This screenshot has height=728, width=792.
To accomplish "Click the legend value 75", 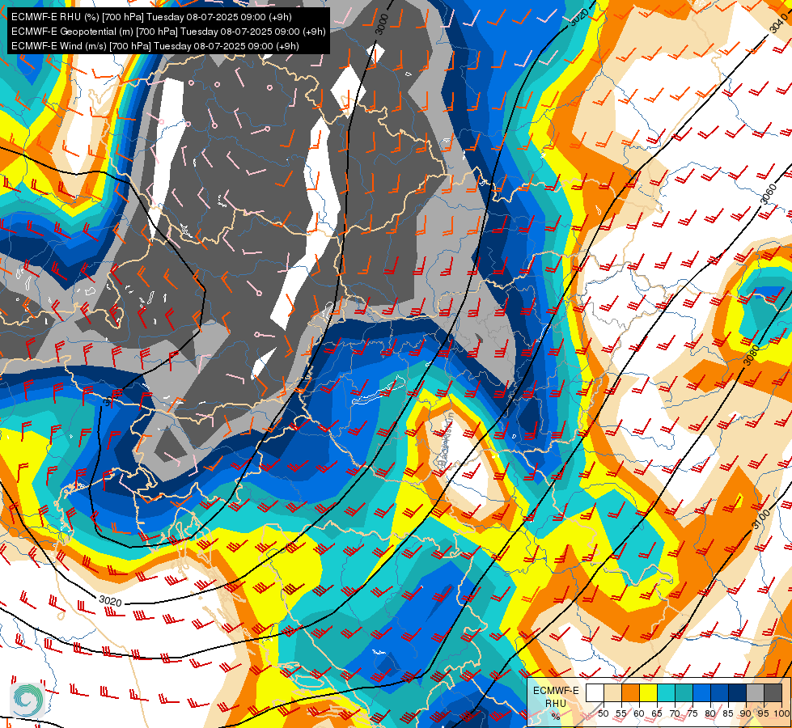I will [x=692, y=713].
